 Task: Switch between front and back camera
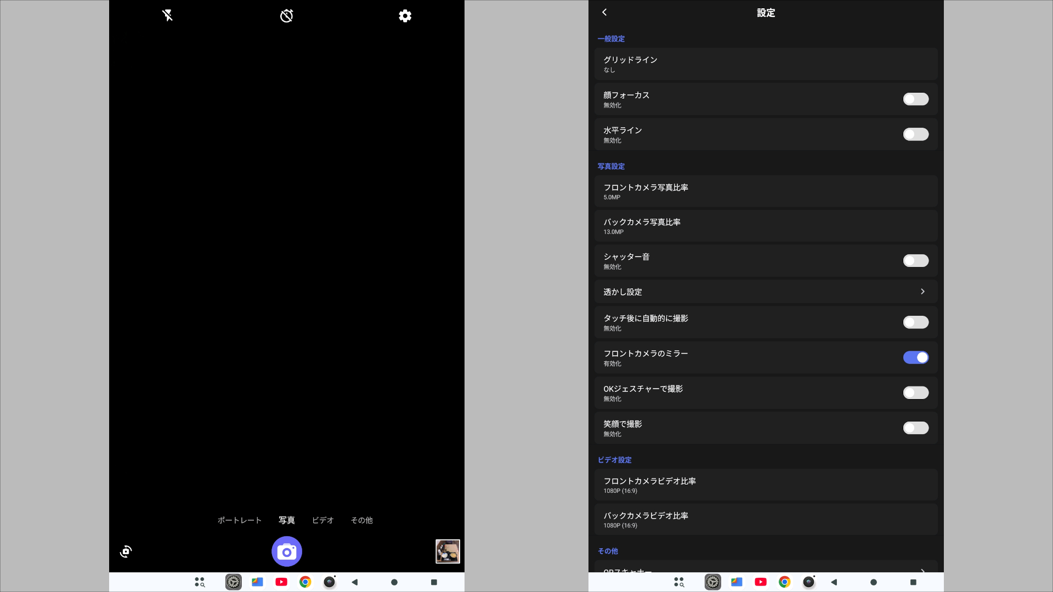(126, 551)
